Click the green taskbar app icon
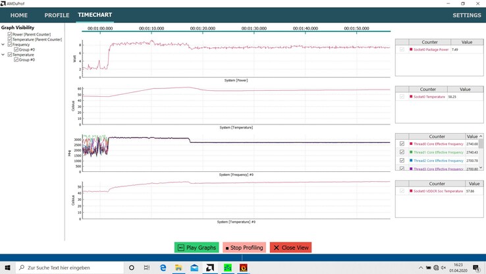Viewport: 486px width, 274px height. (227, 267)
